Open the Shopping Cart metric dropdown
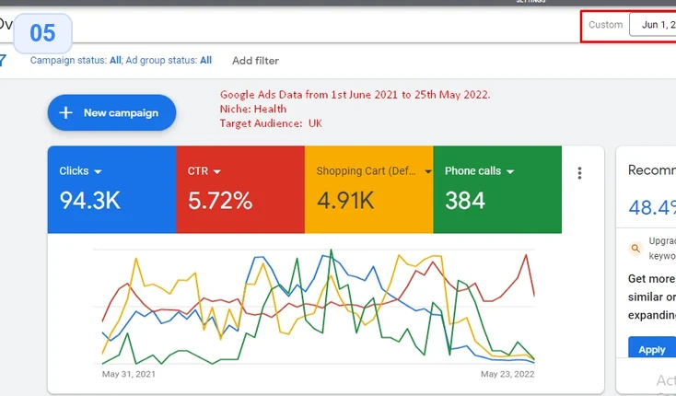Image resolution: width=676 pixels, height=396 pixels. [427, 171]
